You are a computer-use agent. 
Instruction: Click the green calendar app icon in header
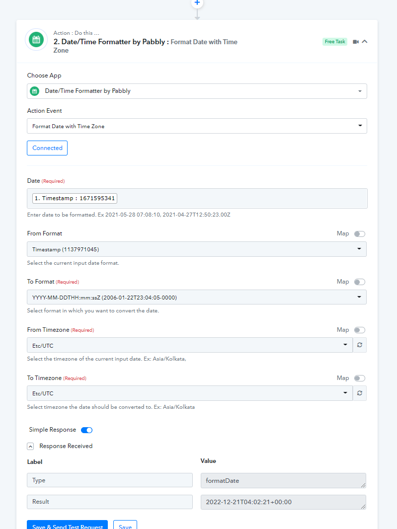coord(36,39)
